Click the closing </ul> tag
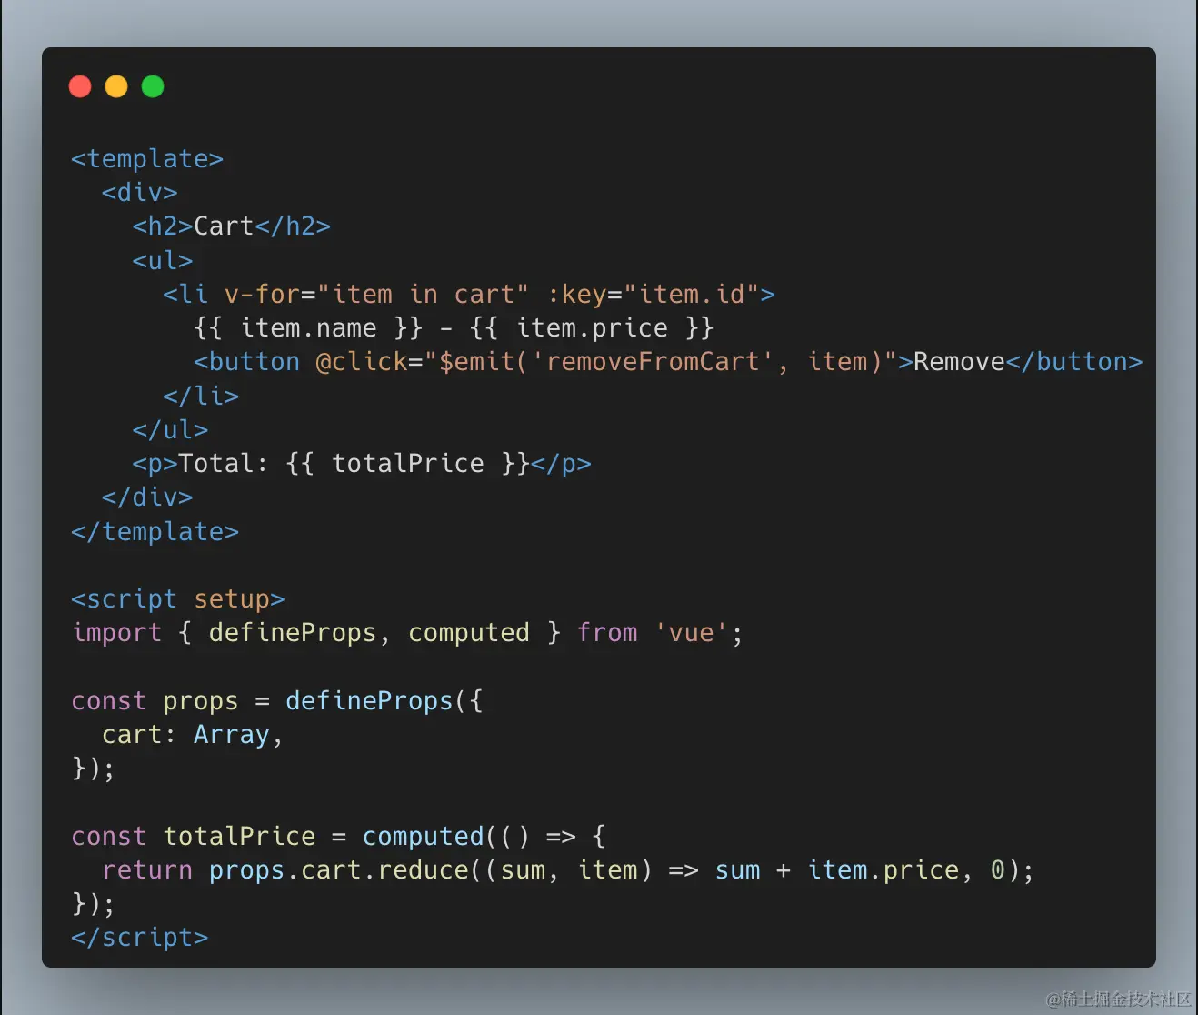This screenshot has height=1015, width=1198. tap(170, 430)
